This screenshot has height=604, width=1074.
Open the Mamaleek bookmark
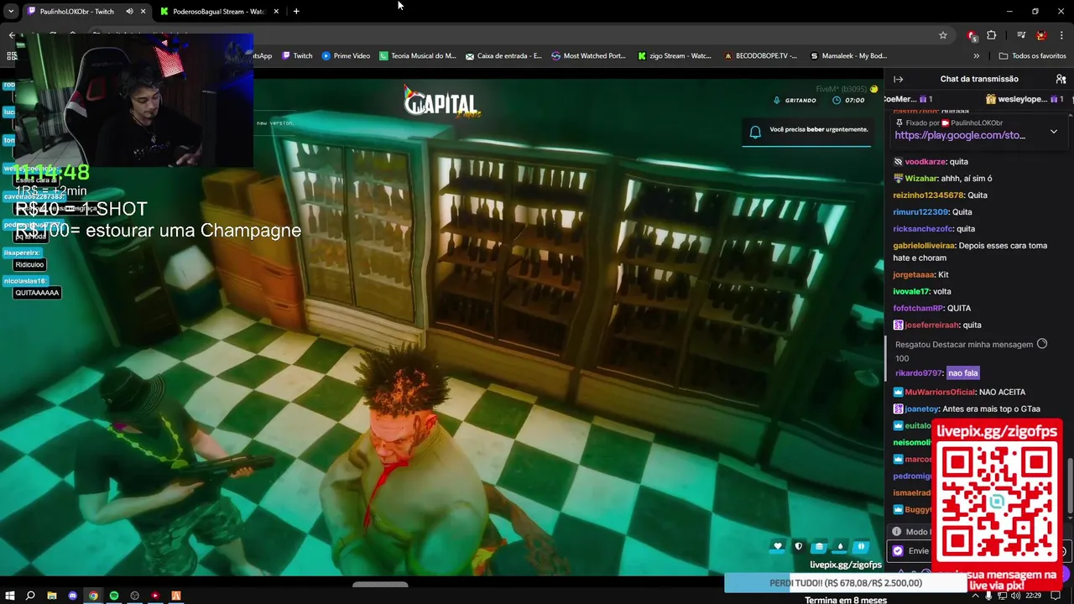(848, 55)
